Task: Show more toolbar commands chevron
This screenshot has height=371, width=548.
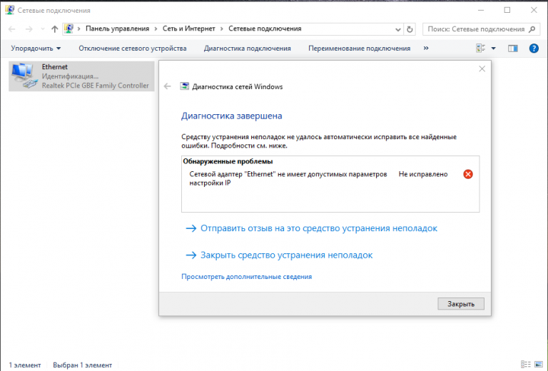Action: coord(426,48)
